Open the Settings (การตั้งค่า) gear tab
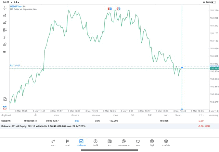Image resolution: width=219 pixels, height=152 pixels. 166,142
